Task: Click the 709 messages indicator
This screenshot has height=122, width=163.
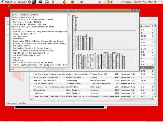Action: (x=128, y=2)
